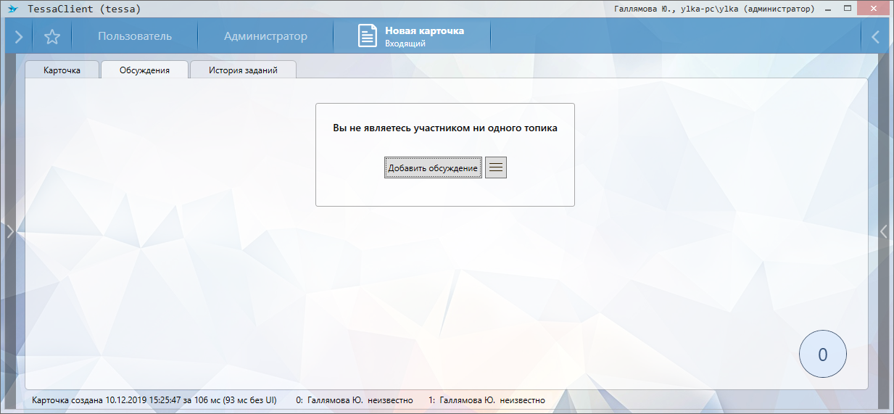Screen dimensions: 894x414
Task: Click the left edge mid-screen chevron
Action: pos(10,231)
